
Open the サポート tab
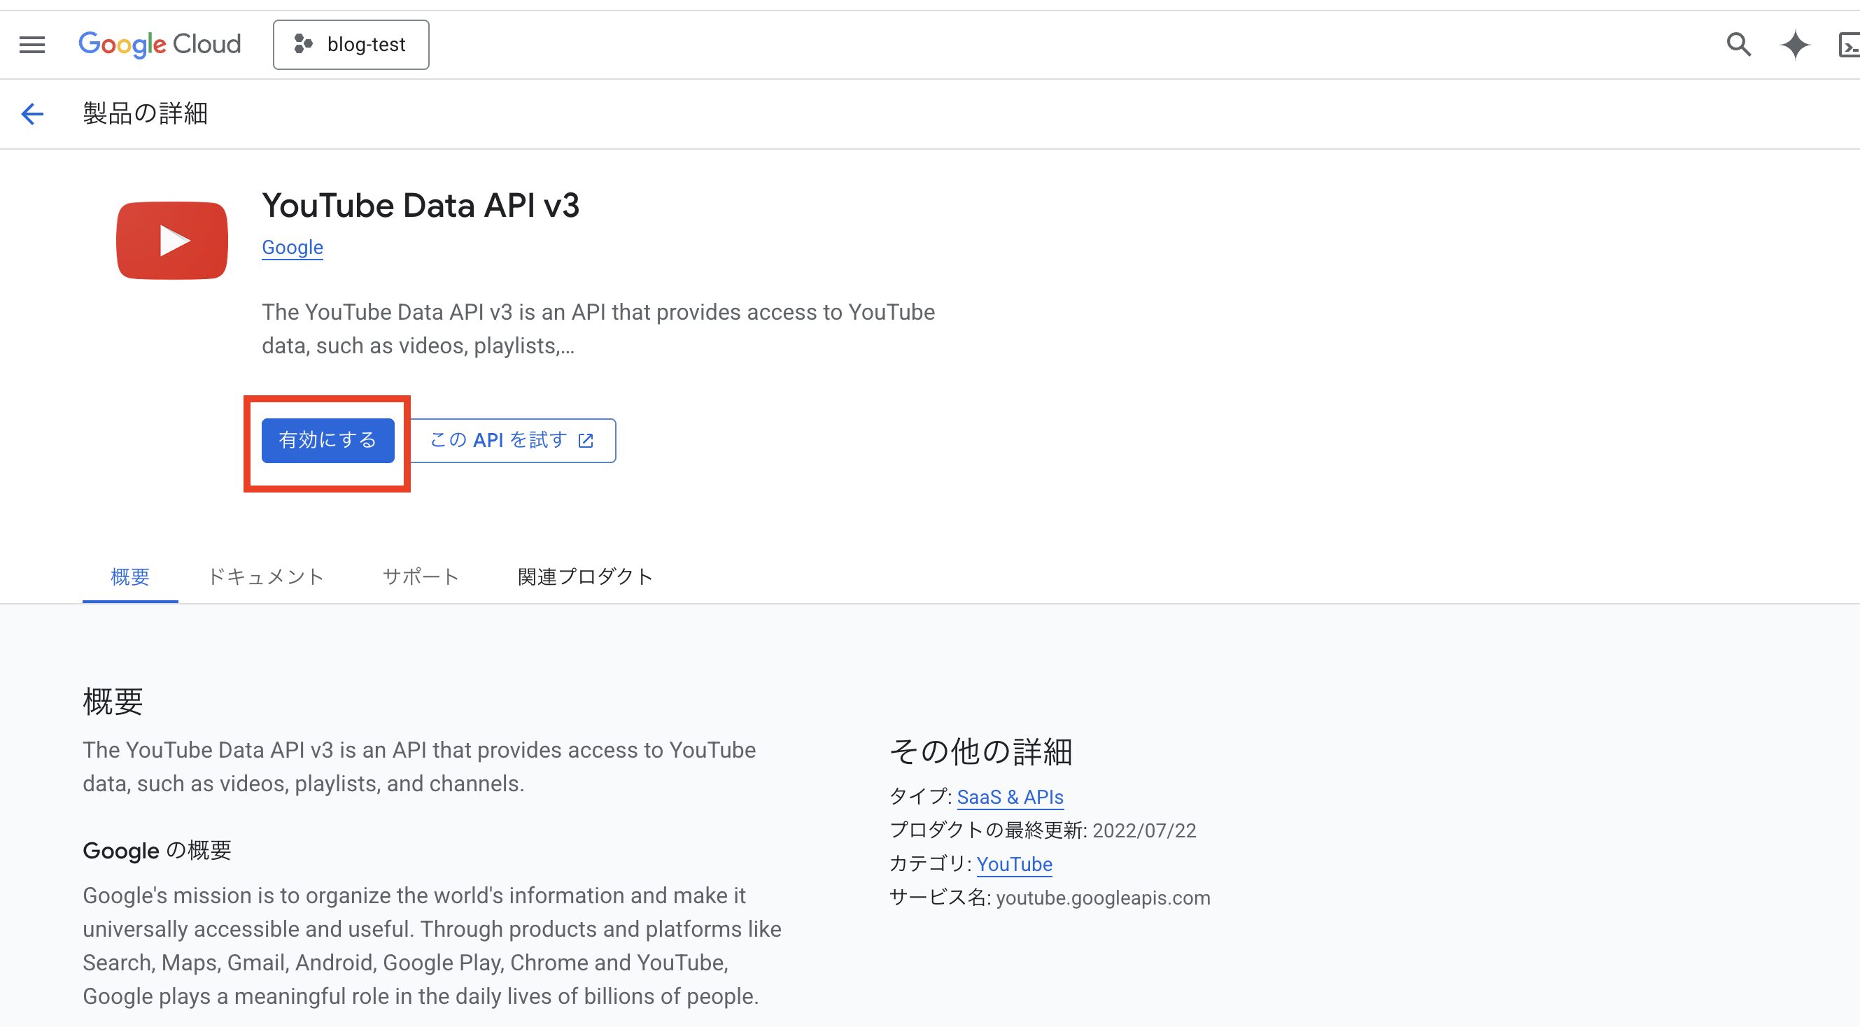[421, 576]
